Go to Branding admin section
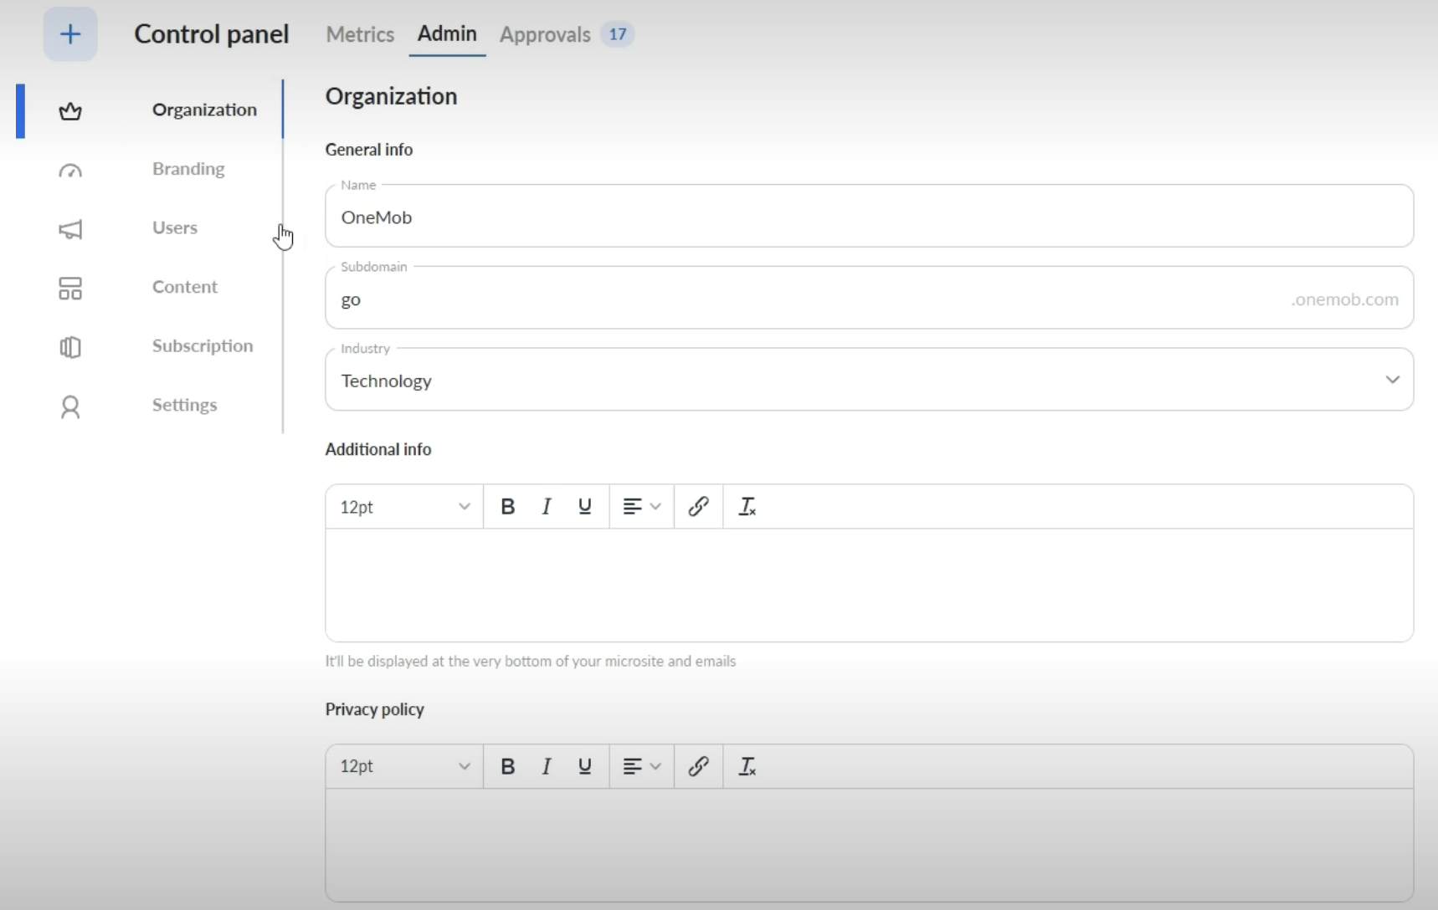This screenshot has height=910, width=1438. click(x=188, y=169)
